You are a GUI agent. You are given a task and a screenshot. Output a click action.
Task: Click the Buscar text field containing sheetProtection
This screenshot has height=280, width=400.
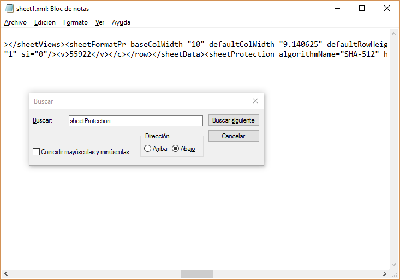pos(135,121)
